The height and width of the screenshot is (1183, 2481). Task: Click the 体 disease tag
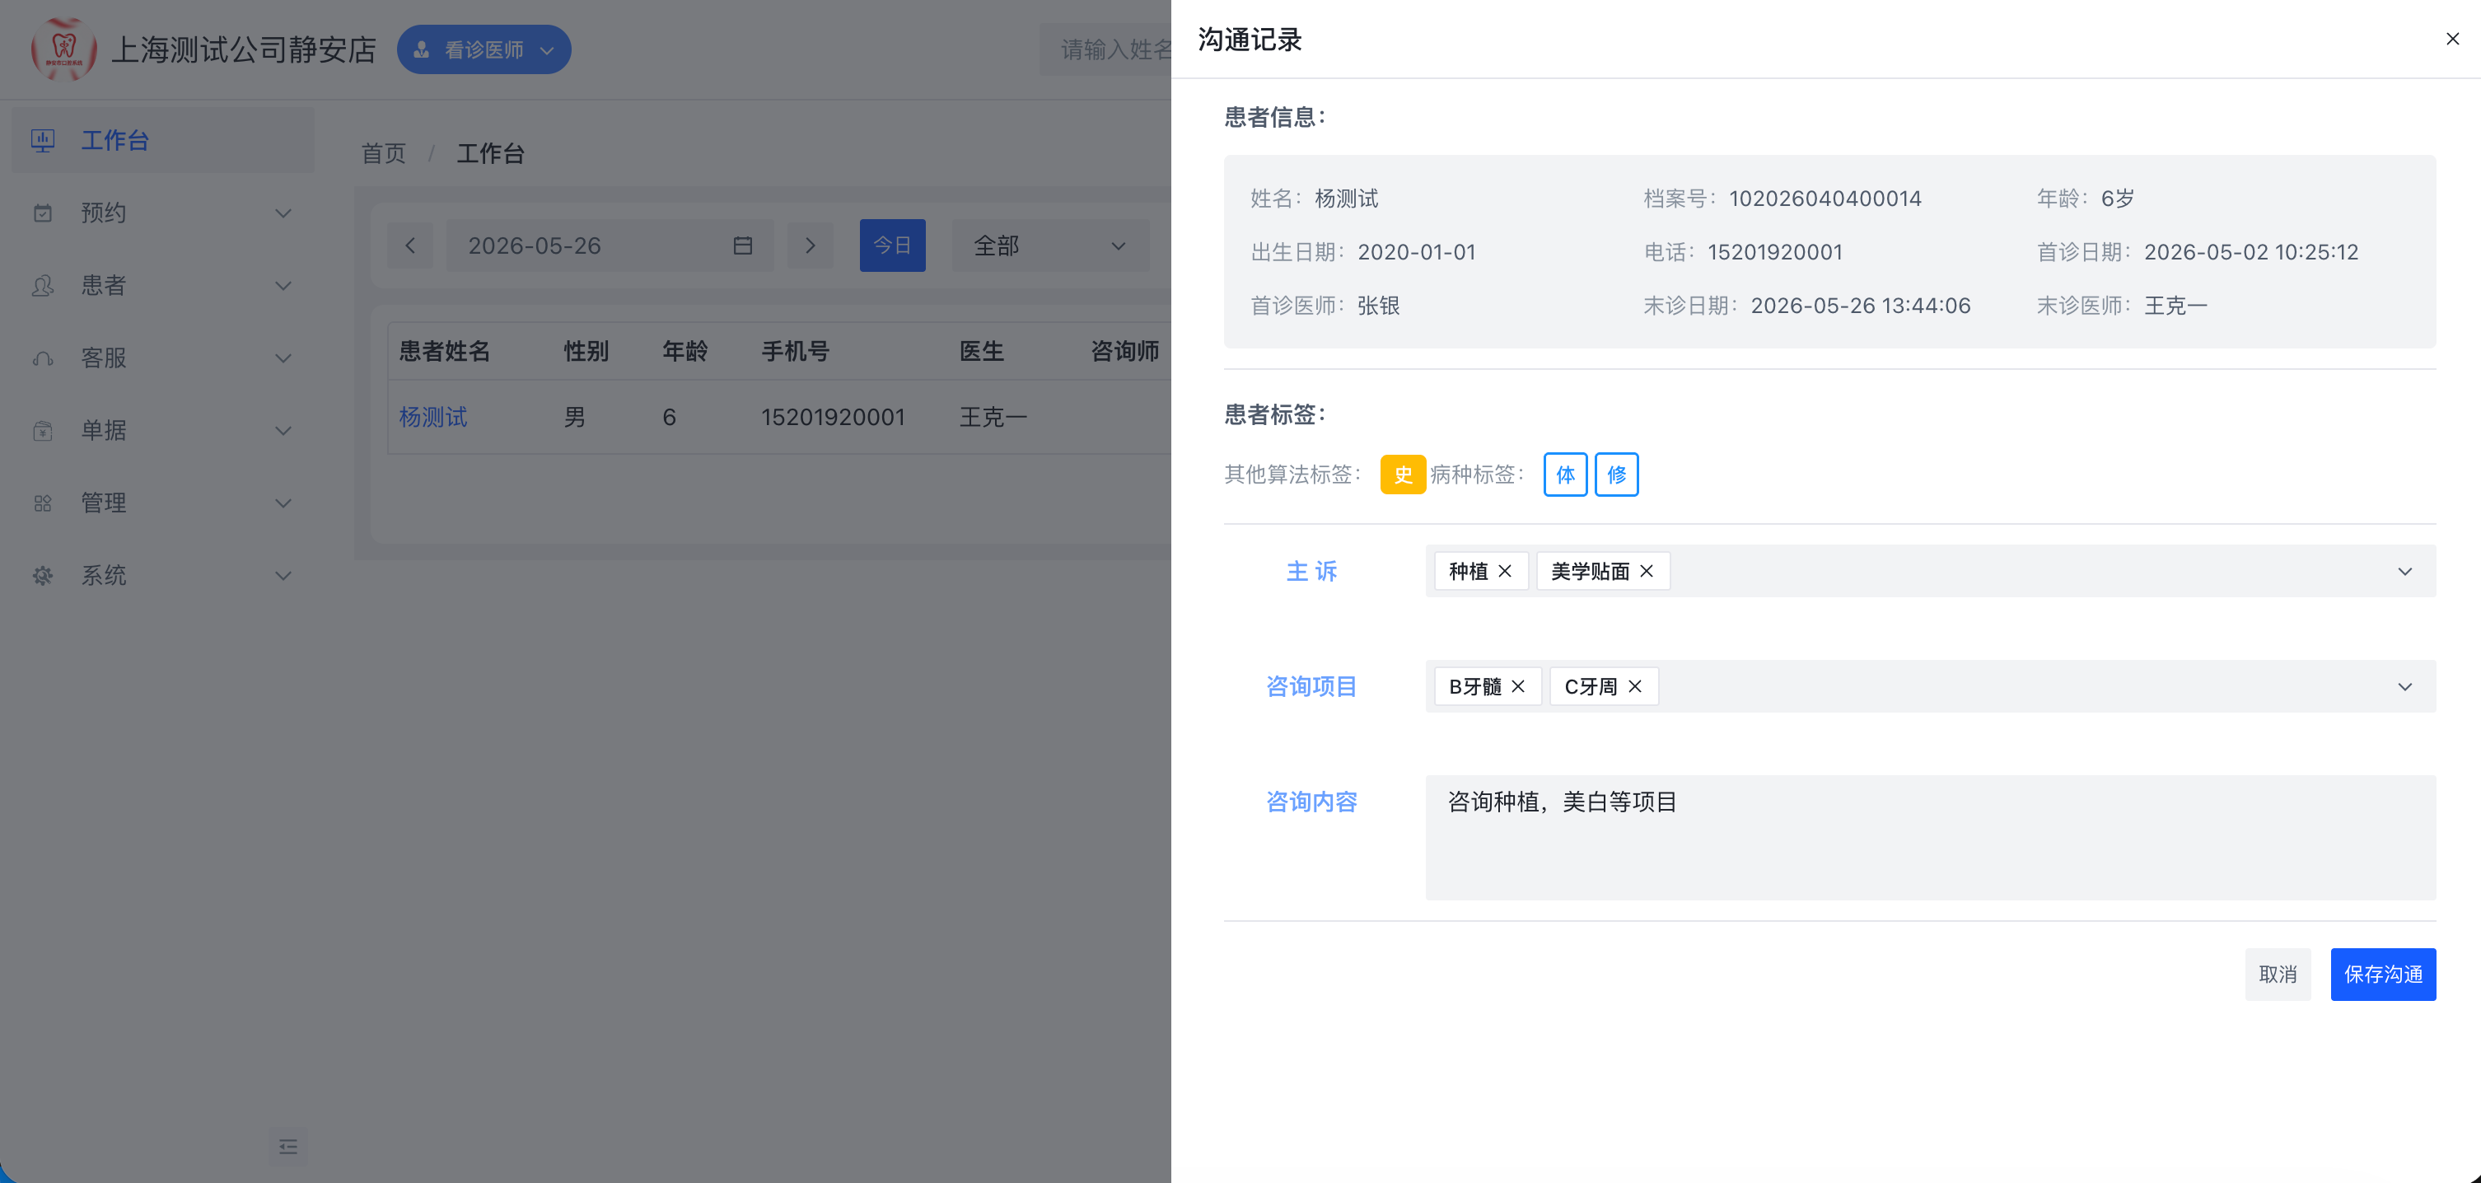tap(1565, 474)
